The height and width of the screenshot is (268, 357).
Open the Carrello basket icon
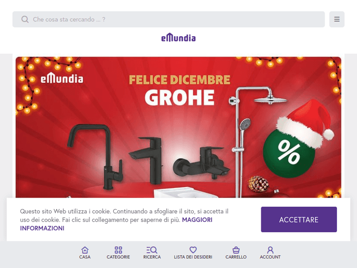click(x=236, y=250)
